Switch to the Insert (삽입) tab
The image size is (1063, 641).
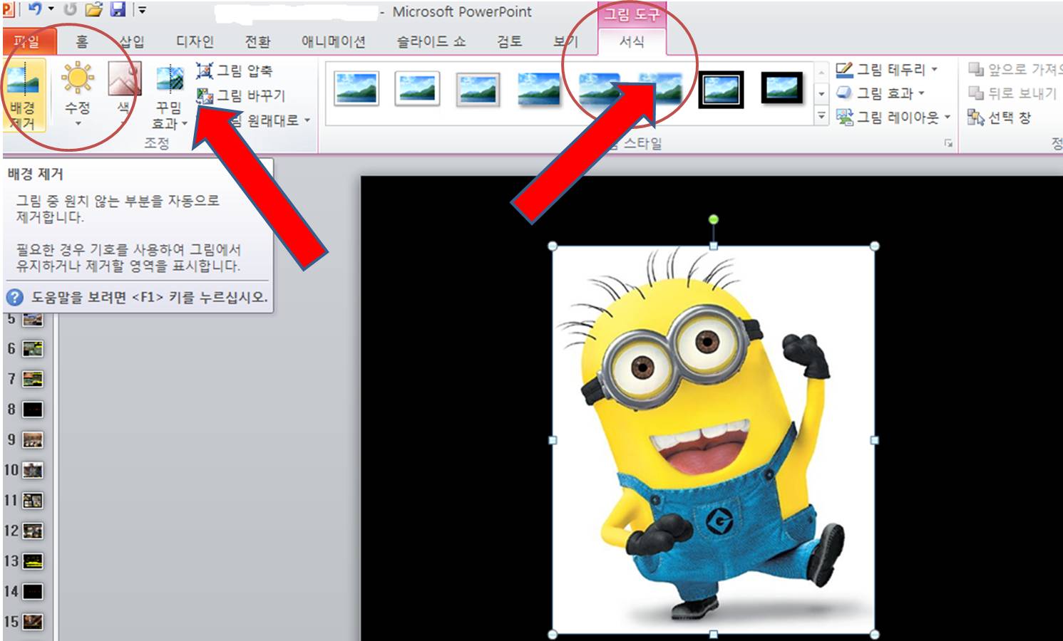pos(132,41)
